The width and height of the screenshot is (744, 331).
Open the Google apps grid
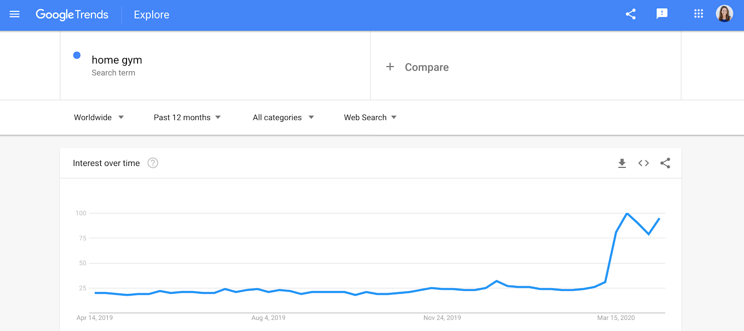coord(698,14)
